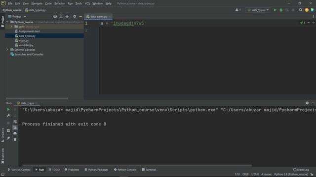Viewport: 316px width, 177px height.
Task: Change UTF-8 file encoding status
Action: [x=255, y=175]
